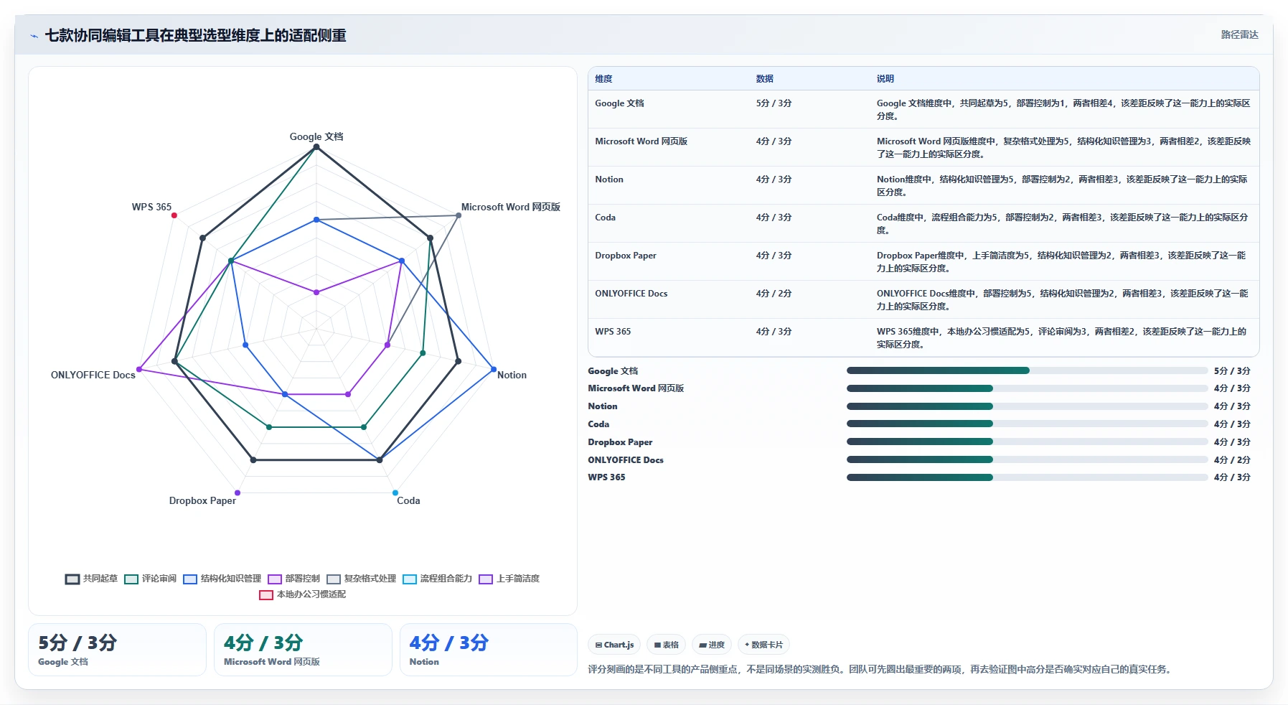Toggle the 复杂格式处理 legend series
1288x705 pixels.
coord(361,579)
